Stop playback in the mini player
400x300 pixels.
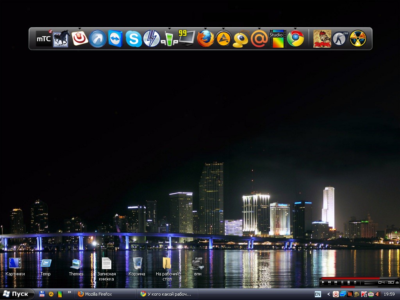[348, 282]
